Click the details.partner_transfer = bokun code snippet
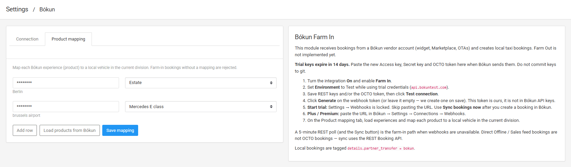Image resolution: width=571 pixels, height=167 pixels. [381, 148]
